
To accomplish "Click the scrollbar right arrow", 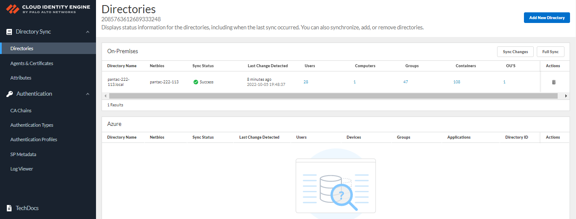I will (x=566, y=96).
